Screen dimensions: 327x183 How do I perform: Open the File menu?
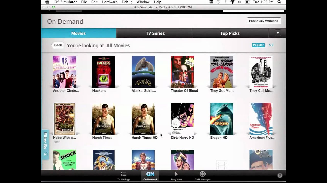(84, 2)
